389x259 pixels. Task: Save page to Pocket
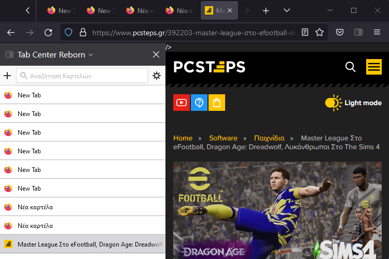click(340, 32)
